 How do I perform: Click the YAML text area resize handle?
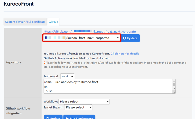point(174,92)
